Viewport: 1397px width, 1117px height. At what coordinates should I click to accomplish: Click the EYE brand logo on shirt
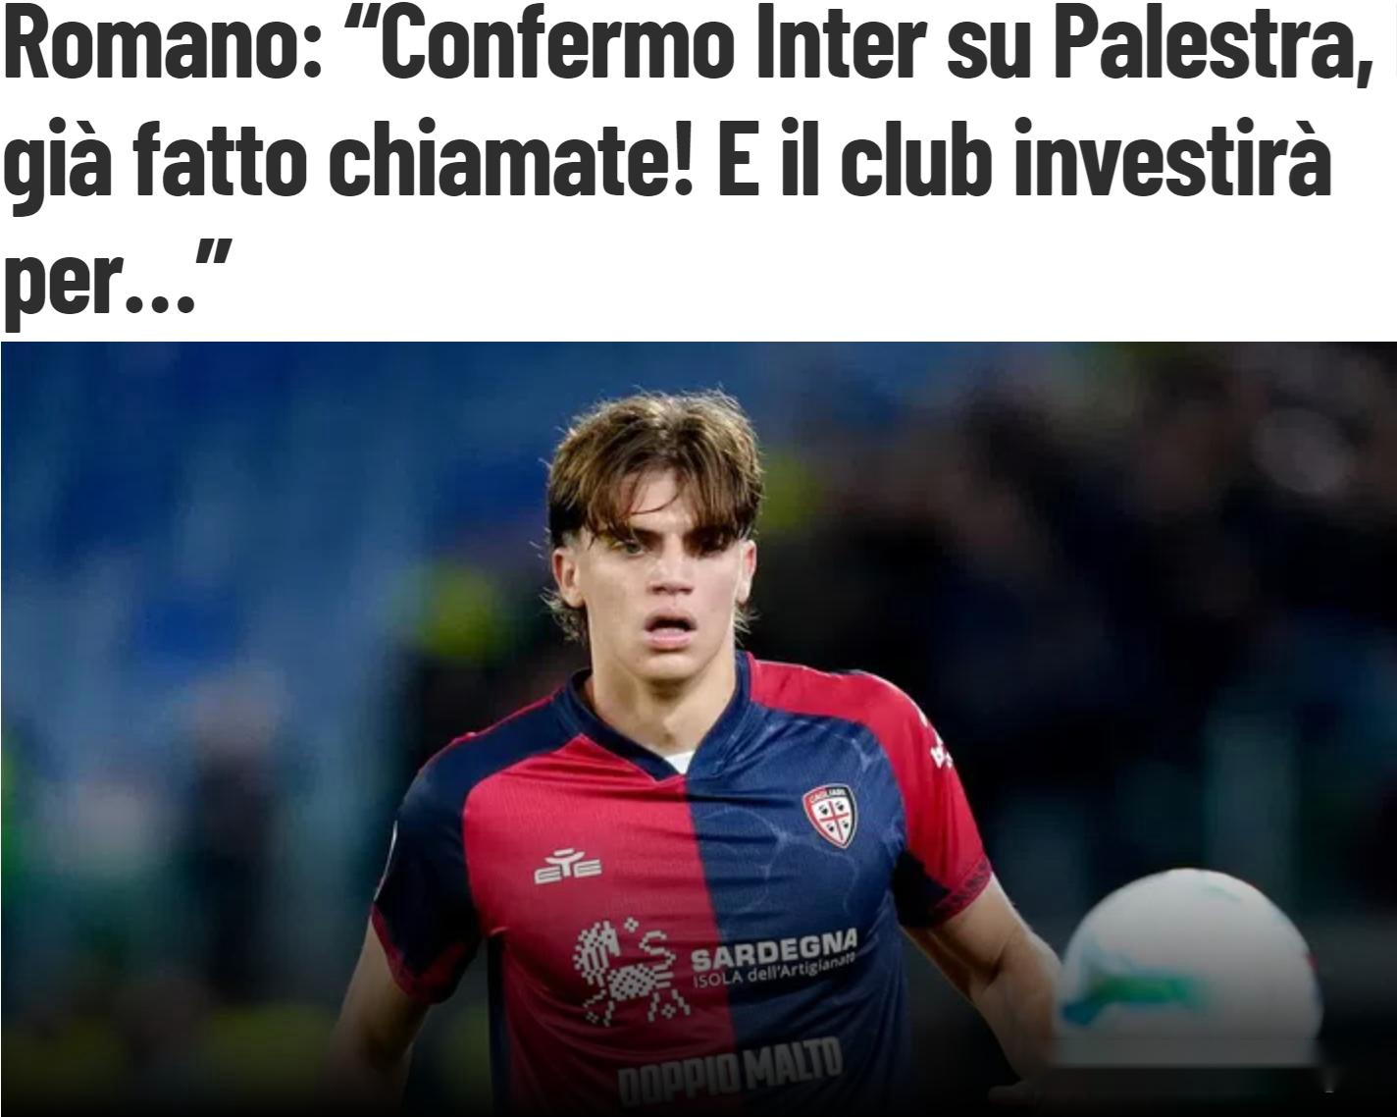[x=568, y=867]
